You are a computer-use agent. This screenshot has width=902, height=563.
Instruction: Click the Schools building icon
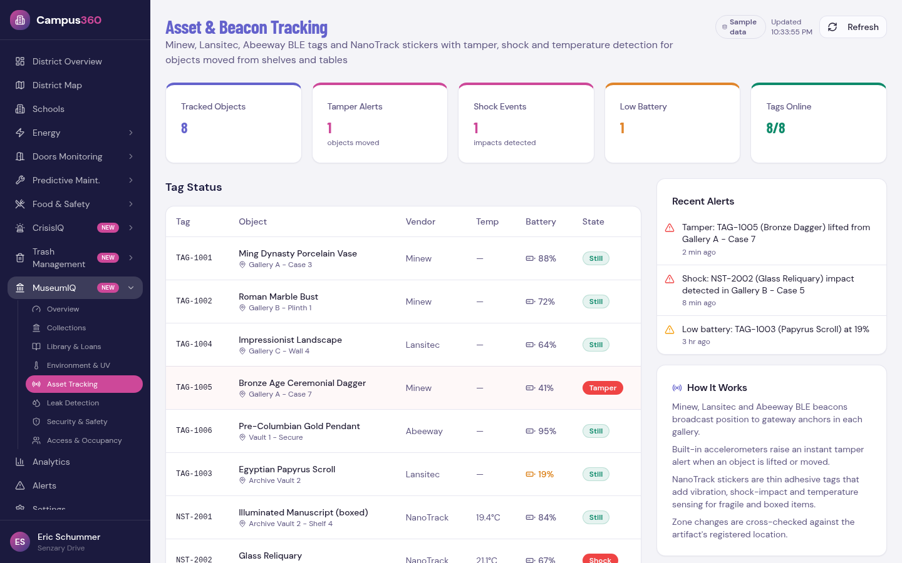(x=20, y=109)
